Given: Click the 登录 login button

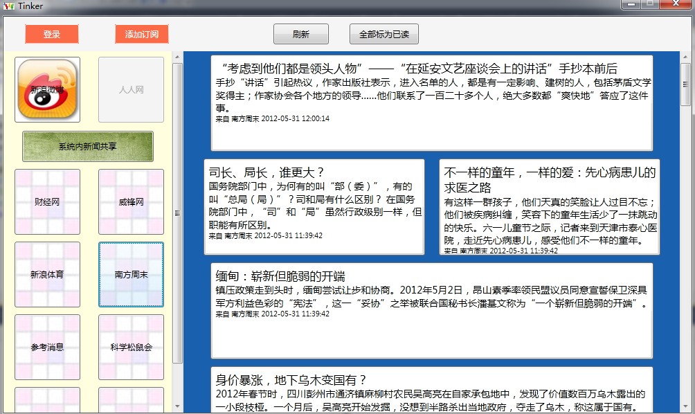Looking at the screenshot, I should [52, 34].
